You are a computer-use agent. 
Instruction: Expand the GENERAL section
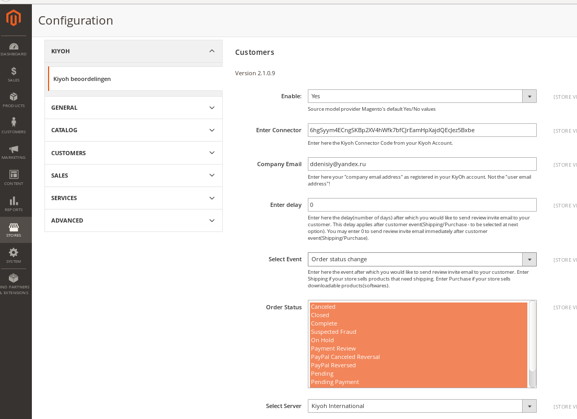pos(133,108)
